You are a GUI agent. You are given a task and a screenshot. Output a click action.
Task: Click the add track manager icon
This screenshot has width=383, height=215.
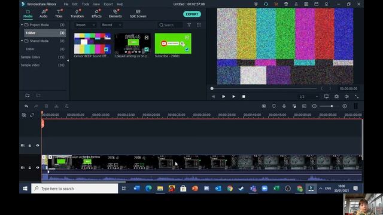(x=24, y=115)
